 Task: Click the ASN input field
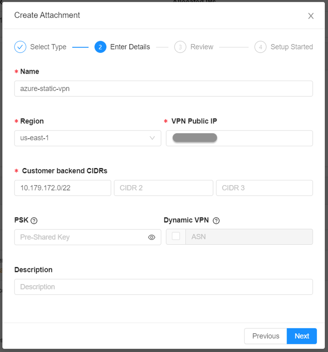pyautogui.click(x=249, y=237)
